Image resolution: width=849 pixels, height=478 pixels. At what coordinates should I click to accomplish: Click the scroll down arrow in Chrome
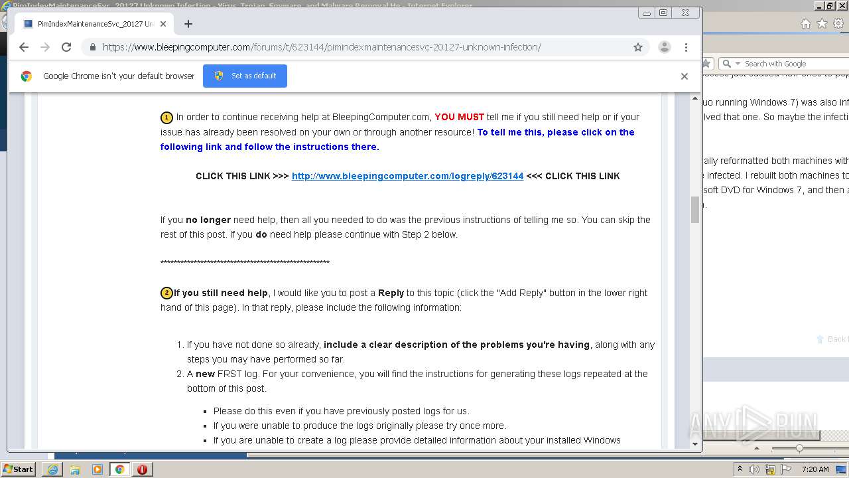[695, 443]
